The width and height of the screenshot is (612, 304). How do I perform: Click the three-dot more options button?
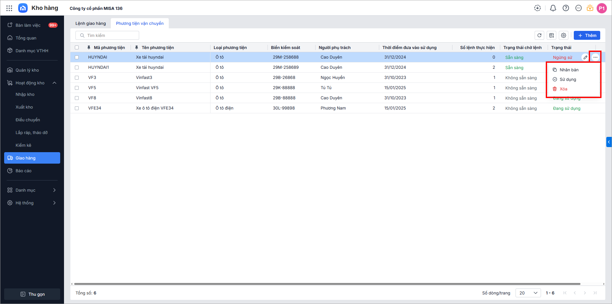tap(595, 57)
